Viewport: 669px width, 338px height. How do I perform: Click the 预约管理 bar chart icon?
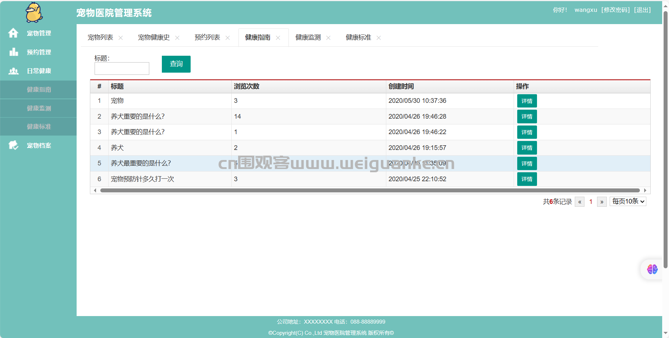[14, 52]
